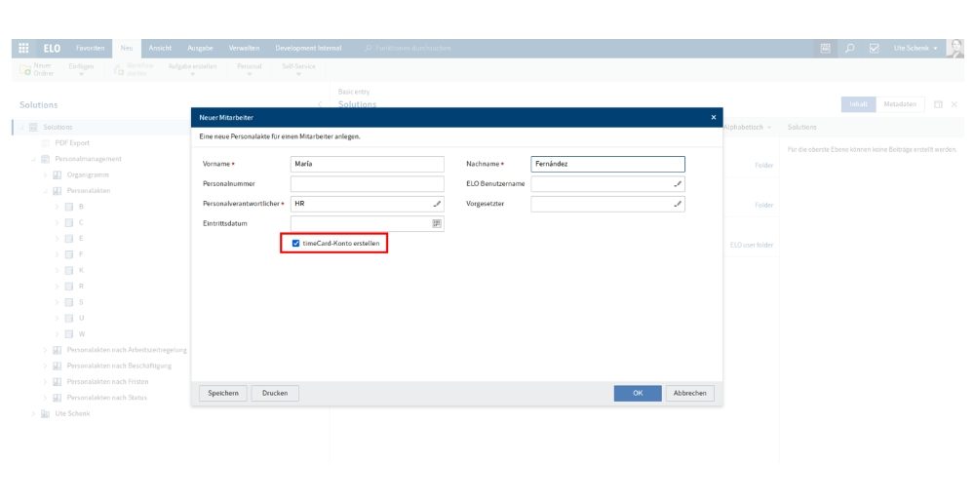Switch to the Verwalten ribbon tab
This screenshot has height=502, width=975.
pos(245,48)
